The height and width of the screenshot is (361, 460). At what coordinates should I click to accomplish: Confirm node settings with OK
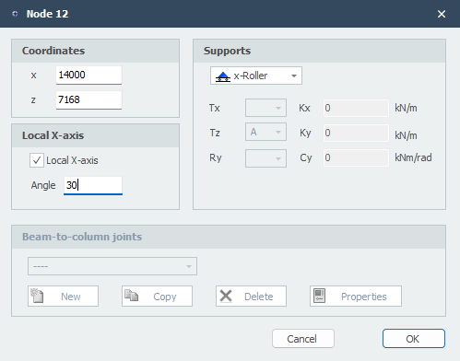414,339
